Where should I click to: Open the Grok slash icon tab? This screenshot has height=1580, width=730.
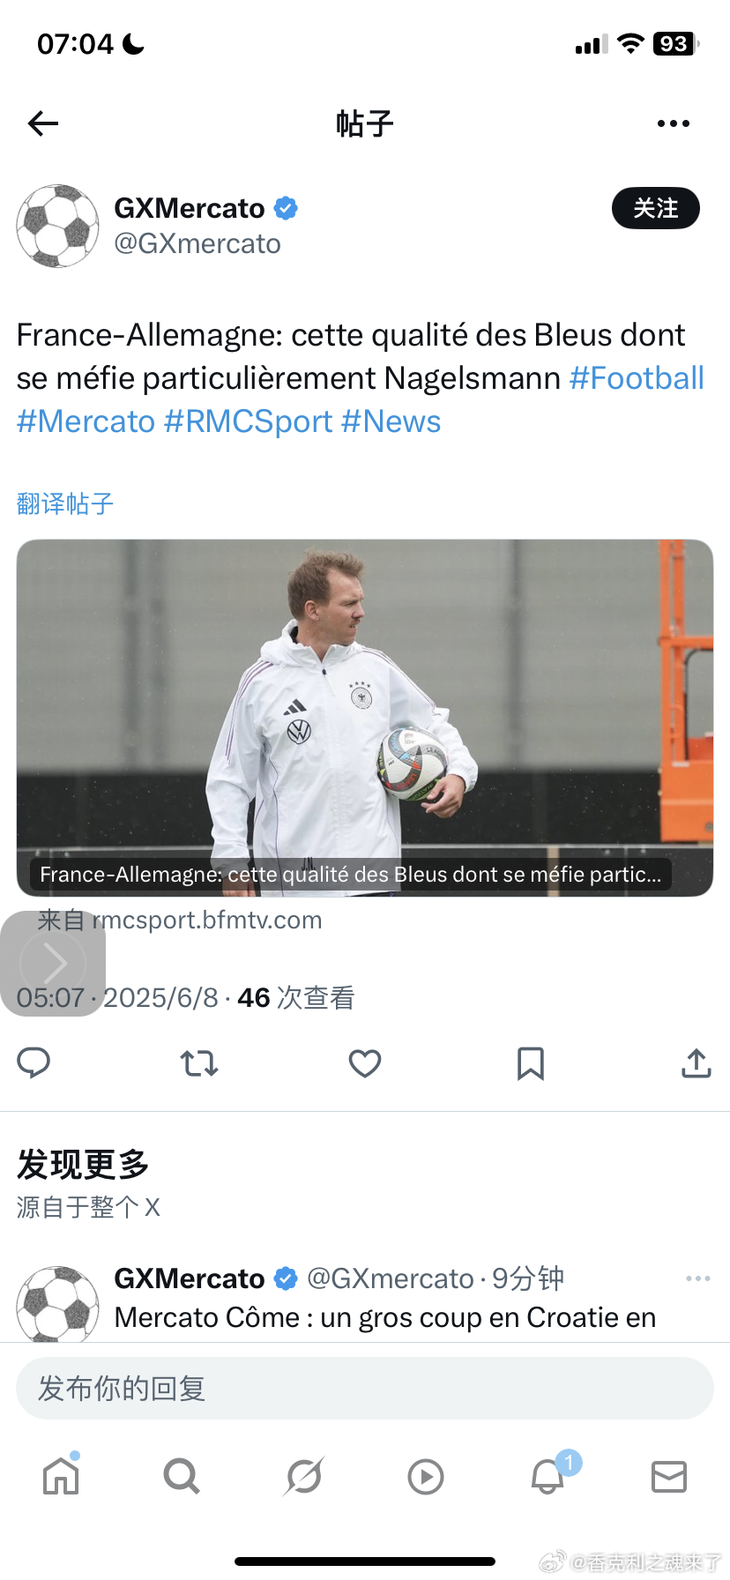click(304, 1476)
